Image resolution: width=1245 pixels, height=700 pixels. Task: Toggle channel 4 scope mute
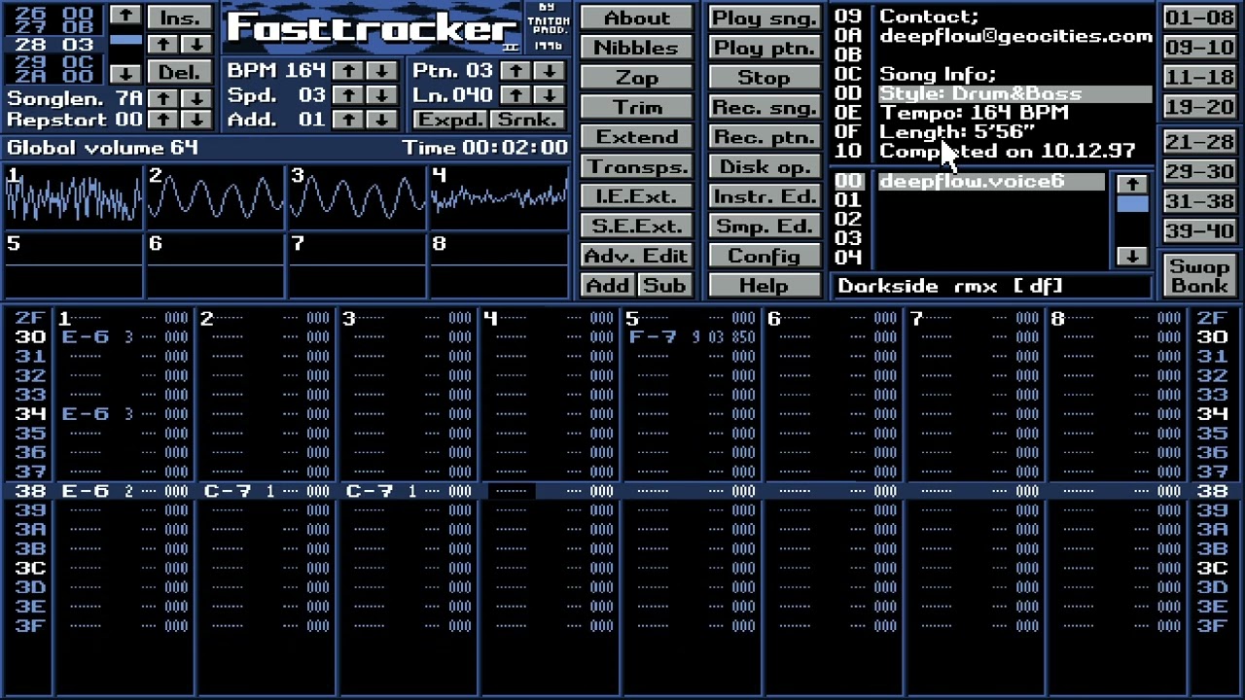point(499,198)
